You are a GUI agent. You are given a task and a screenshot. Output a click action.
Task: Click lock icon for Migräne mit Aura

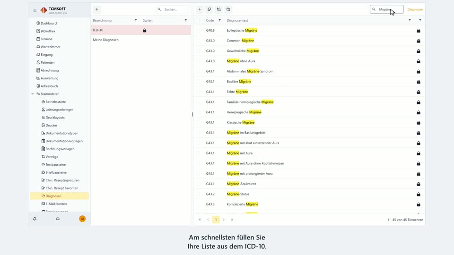click(419, 153)
